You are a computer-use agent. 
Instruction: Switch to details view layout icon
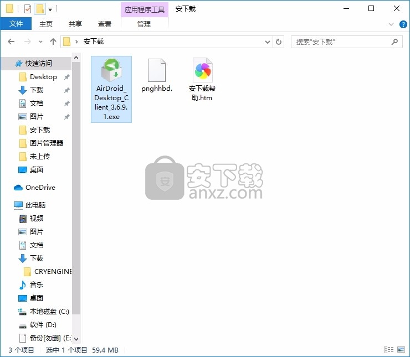click(x=388, y=350)
